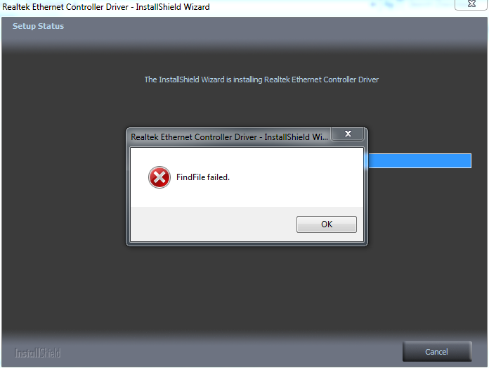Viewport: 489px width, 368px height.
Task: Click the 'InstallShield Wizard is installing' status line
Action: 261,80
